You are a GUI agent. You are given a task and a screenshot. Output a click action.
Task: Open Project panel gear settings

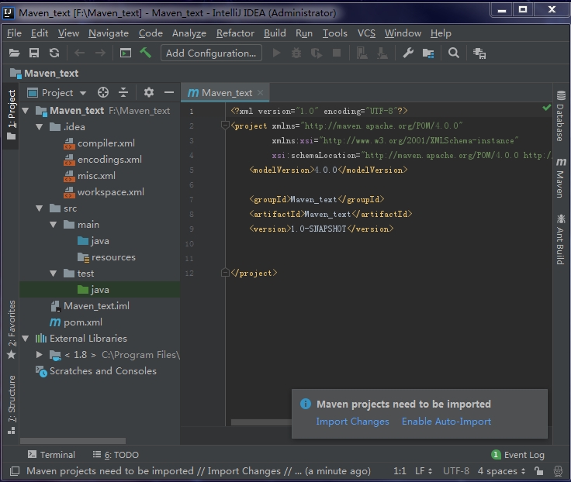tap(149, 92)
